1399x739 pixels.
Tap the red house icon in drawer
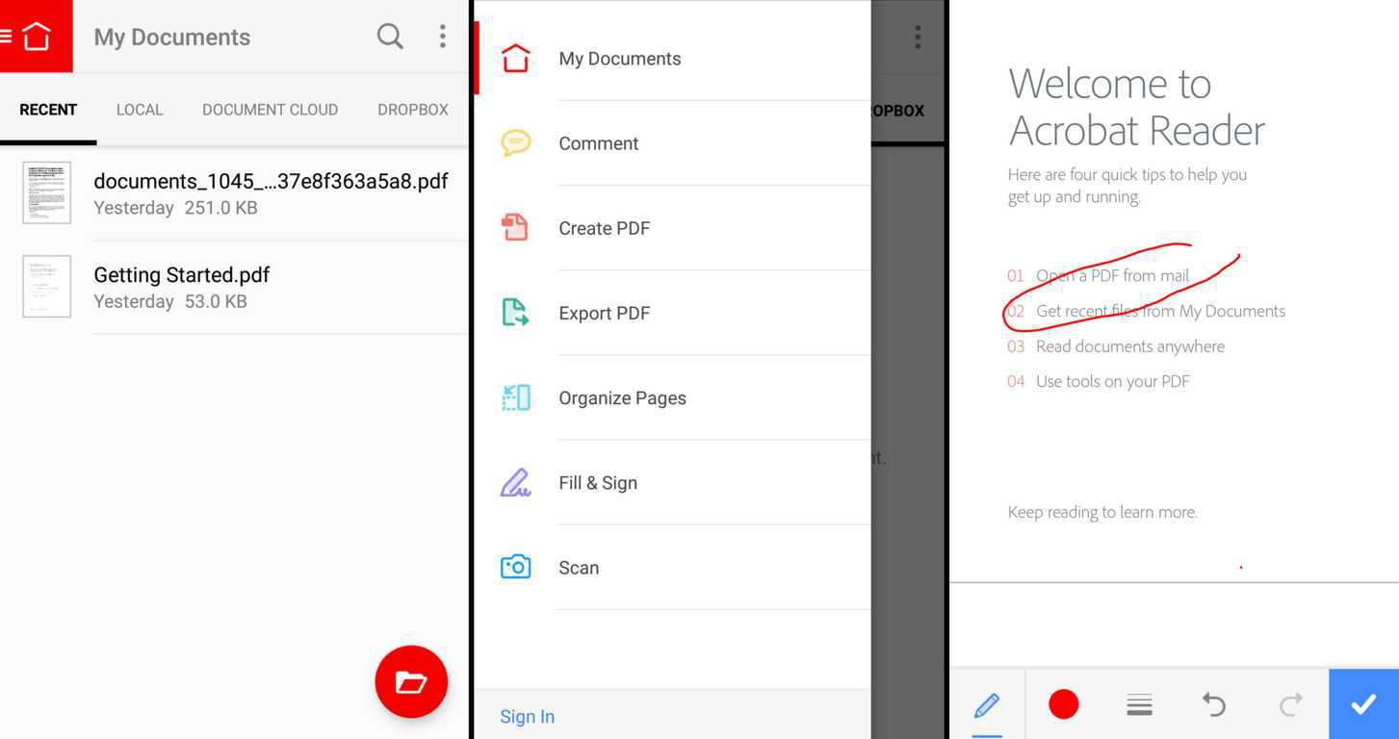pos(516,59)
